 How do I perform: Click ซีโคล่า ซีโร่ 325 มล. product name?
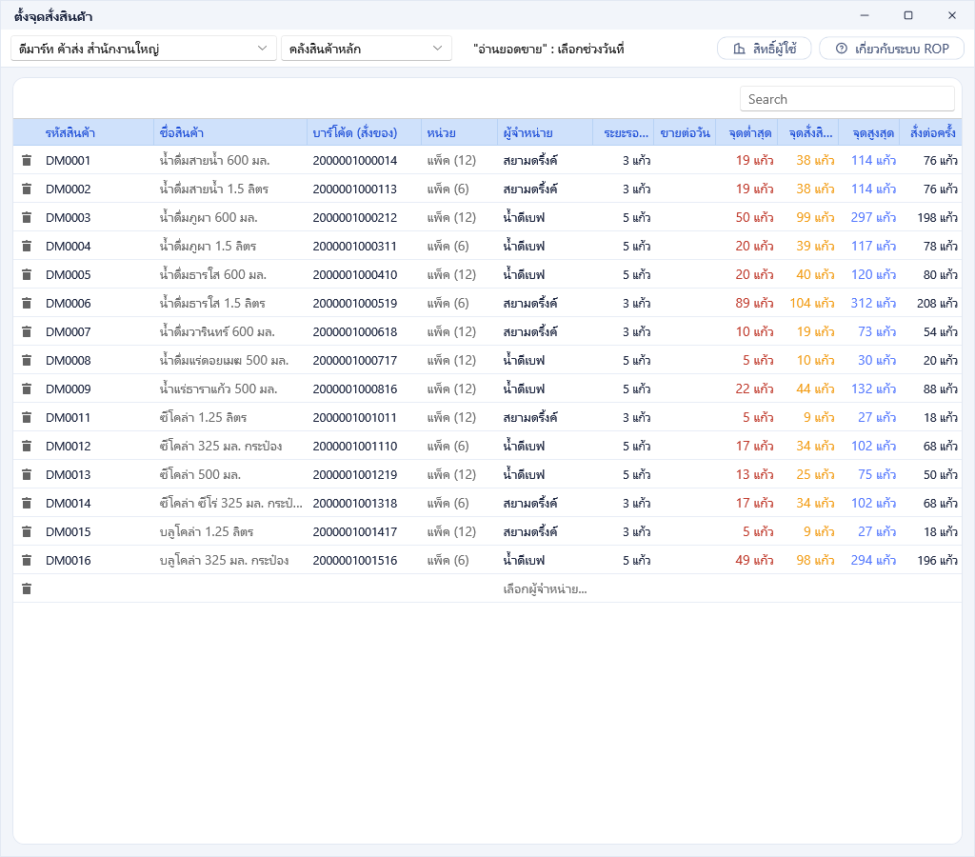click(x=230, y=504)
